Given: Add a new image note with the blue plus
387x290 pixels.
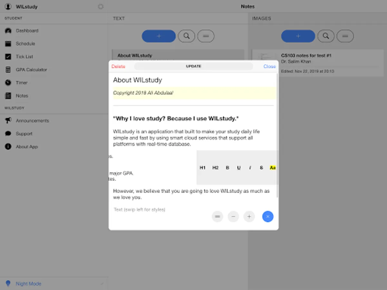Looking at the screenshot, I should point(298,36).
